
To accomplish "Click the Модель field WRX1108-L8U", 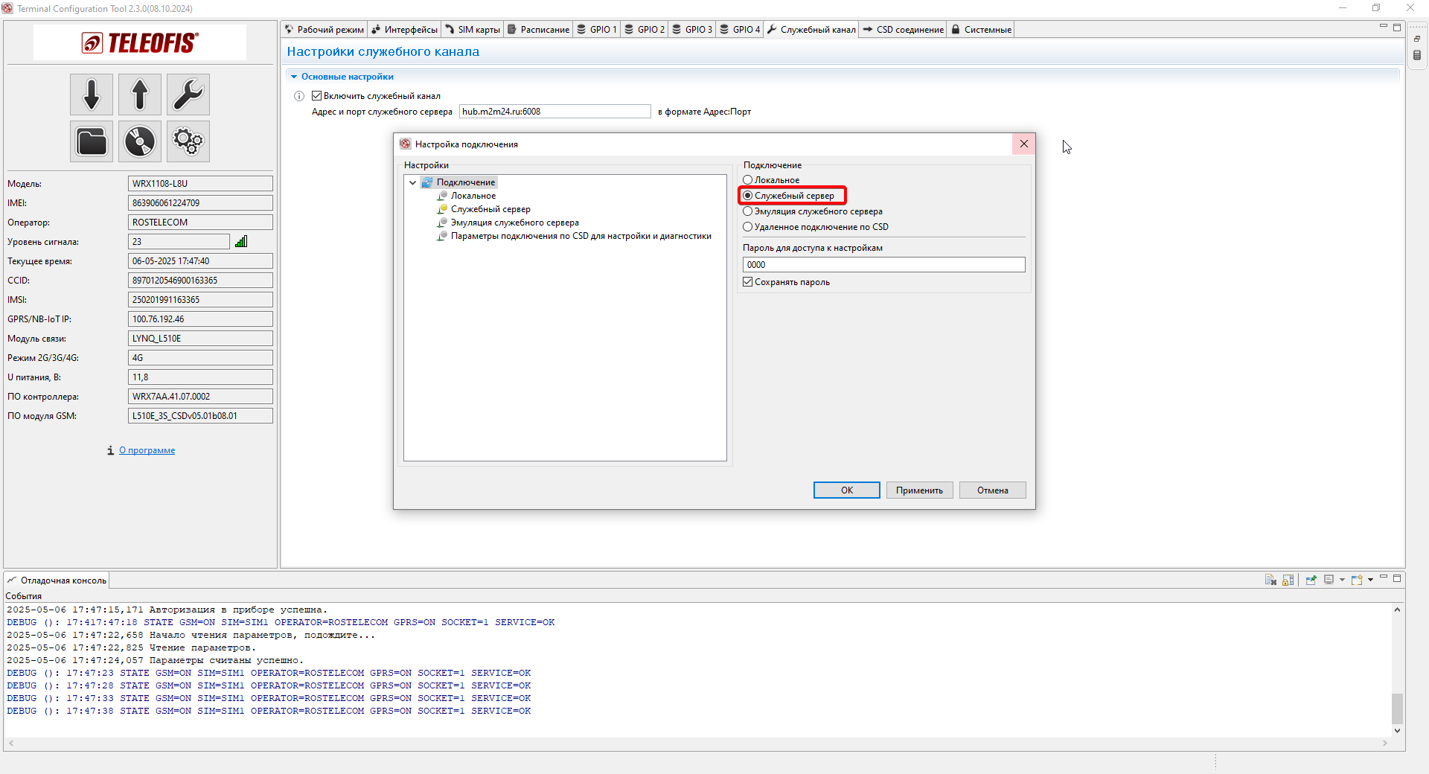I will 200,184.
